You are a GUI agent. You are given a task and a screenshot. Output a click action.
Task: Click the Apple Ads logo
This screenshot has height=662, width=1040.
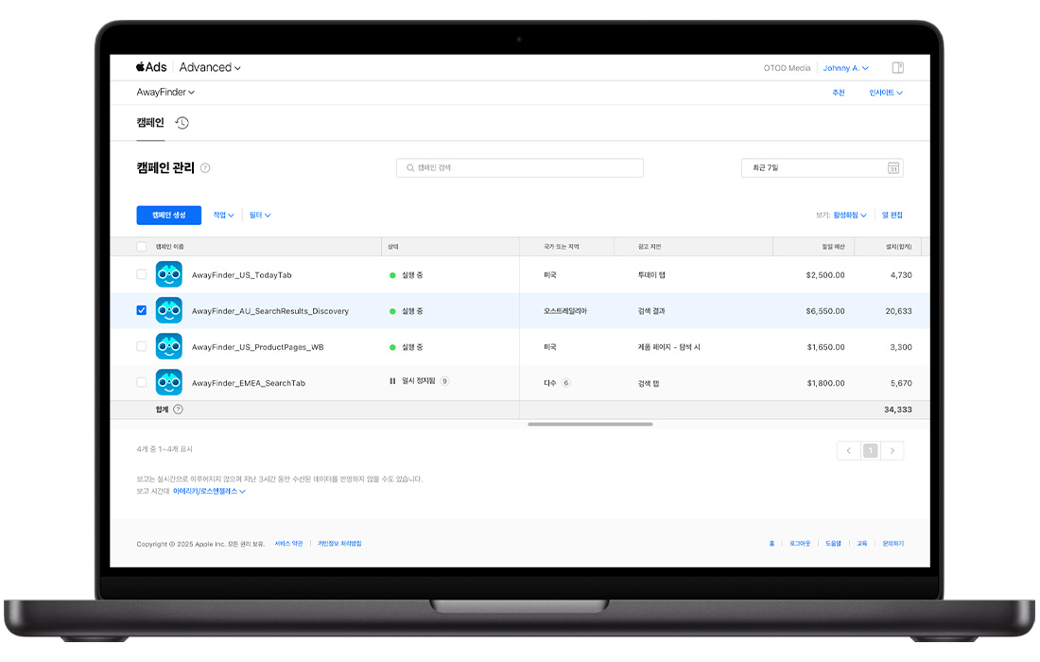151,67
